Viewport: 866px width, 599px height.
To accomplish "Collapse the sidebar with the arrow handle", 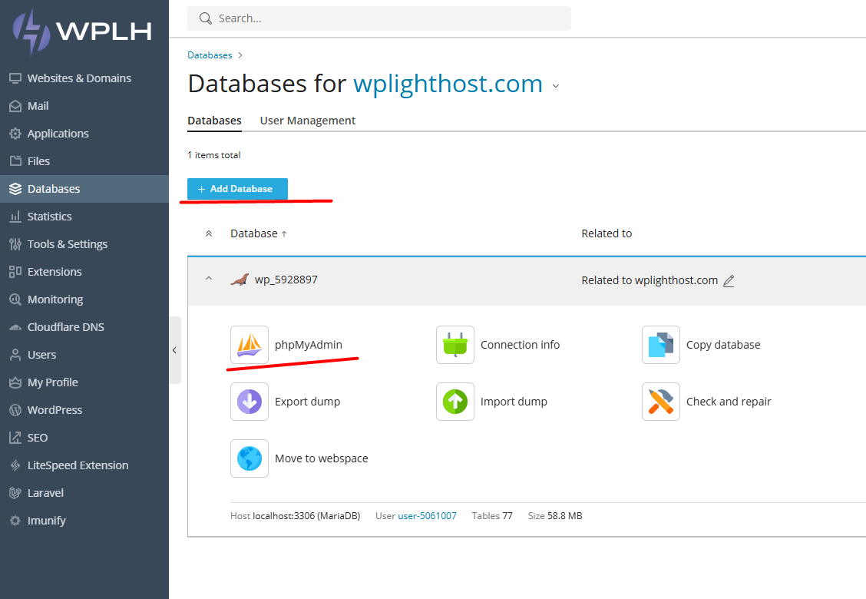I will (x=174, y=350).
